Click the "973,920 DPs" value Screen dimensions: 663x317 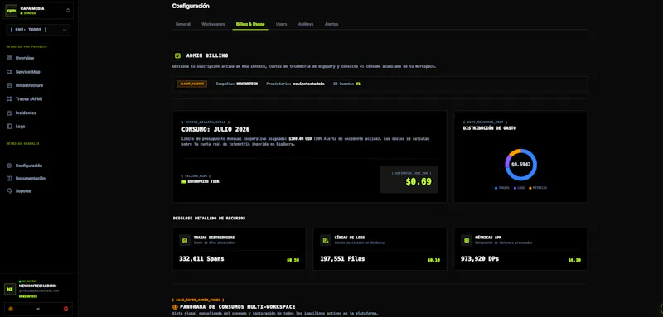[480, 258]
